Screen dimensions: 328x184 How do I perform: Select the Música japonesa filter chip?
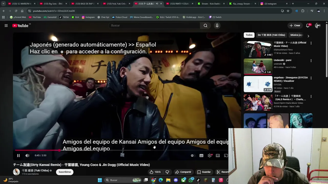[297, 35]
